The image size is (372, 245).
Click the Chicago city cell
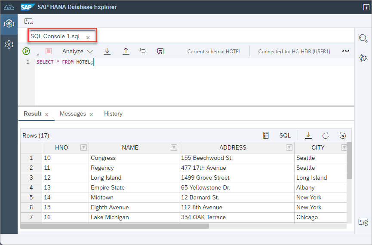(320, 217)
